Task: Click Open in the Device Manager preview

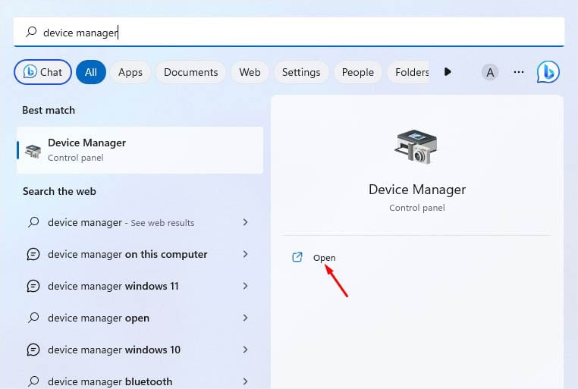Action: click(x=324, y=258)
